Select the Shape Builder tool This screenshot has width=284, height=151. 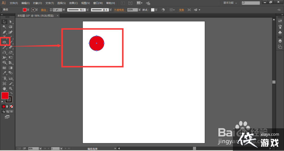(x=4, y=63)
